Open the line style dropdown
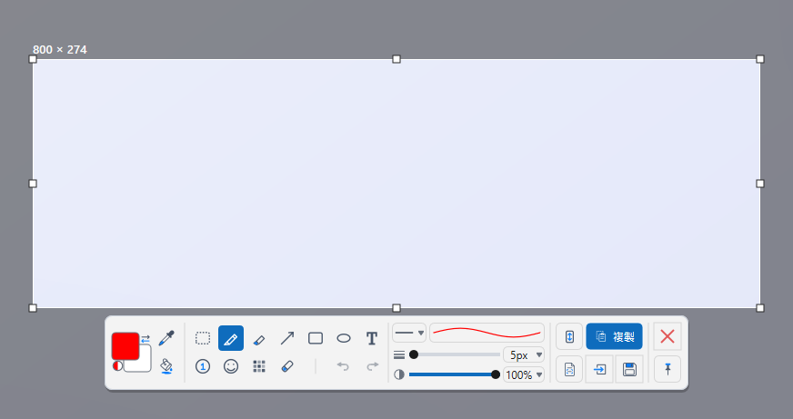The width and height of the screenshot is (793, 419). click(409, 333)
